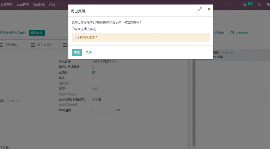Open the 产品 menu
Screen dimensions: 270x149
52,4
